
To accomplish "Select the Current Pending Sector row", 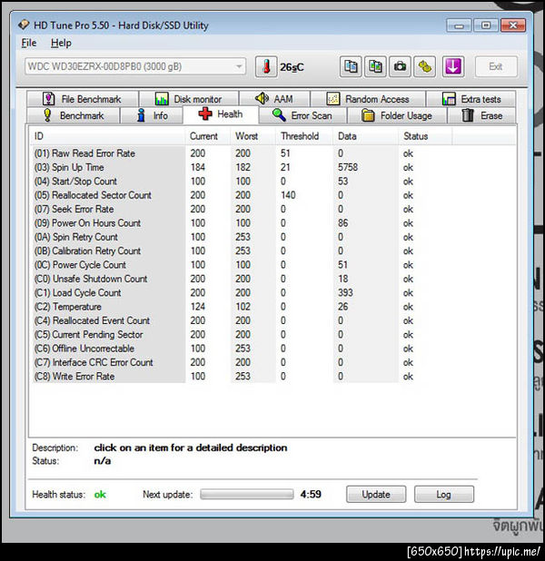I will (x=242, y=335).
